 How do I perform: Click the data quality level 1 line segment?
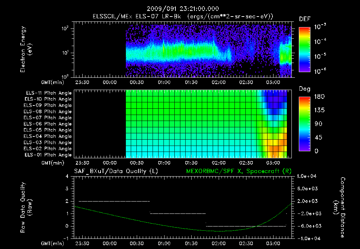click(178, 213)
